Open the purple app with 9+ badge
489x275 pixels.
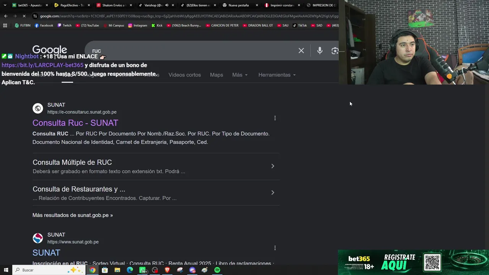pos(192,270)
